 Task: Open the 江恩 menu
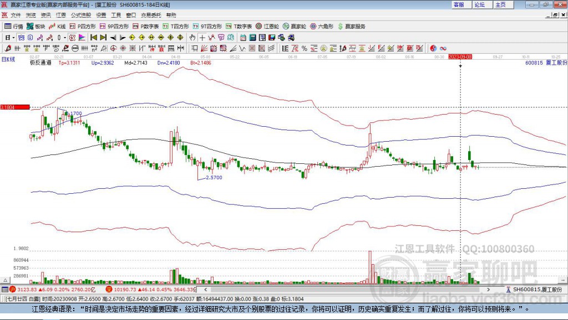pos(61,15)
